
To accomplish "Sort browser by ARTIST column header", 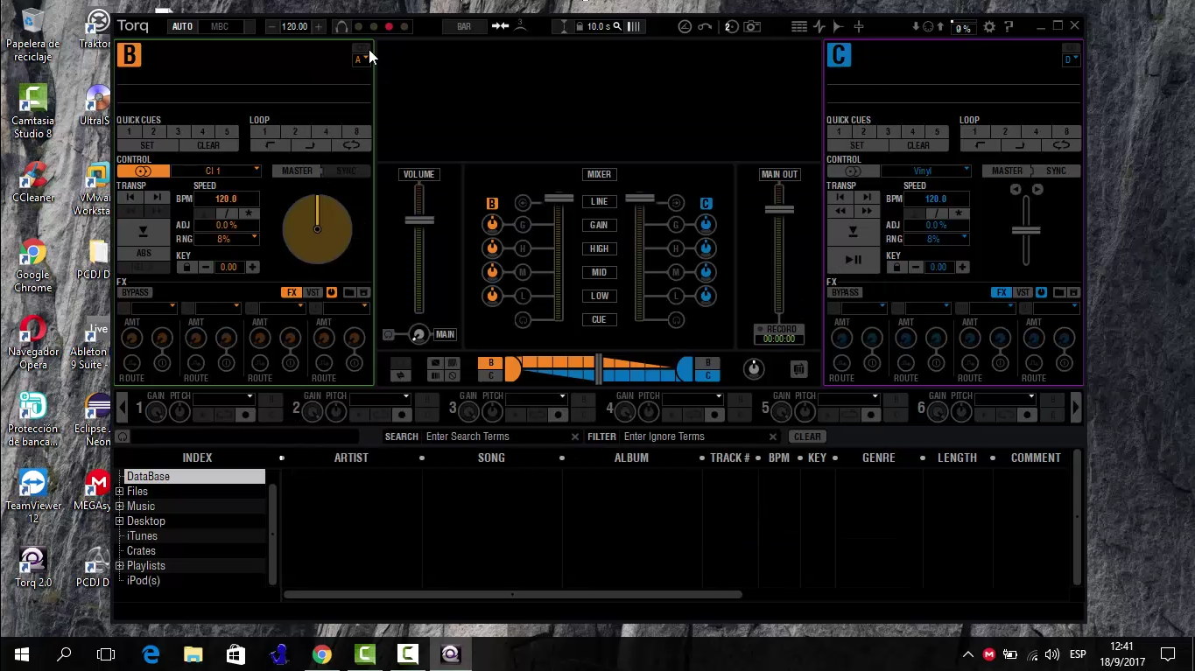I will click(x=351, y=458).
